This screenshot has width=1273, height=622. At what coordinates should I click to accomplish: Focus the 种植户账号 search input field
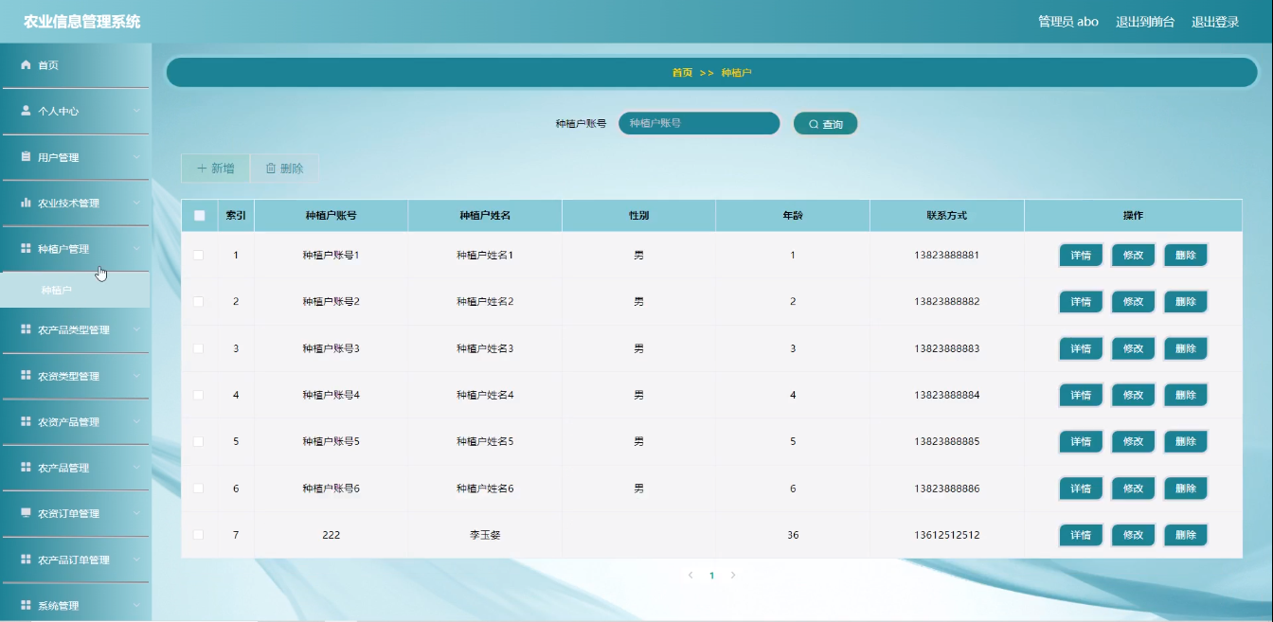coord(699,123)
